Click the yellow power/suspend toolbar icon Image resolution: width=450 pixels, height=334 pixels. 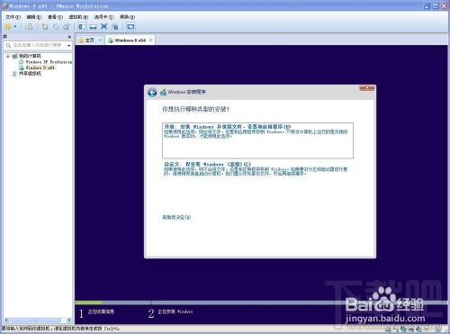pos(8,27)
